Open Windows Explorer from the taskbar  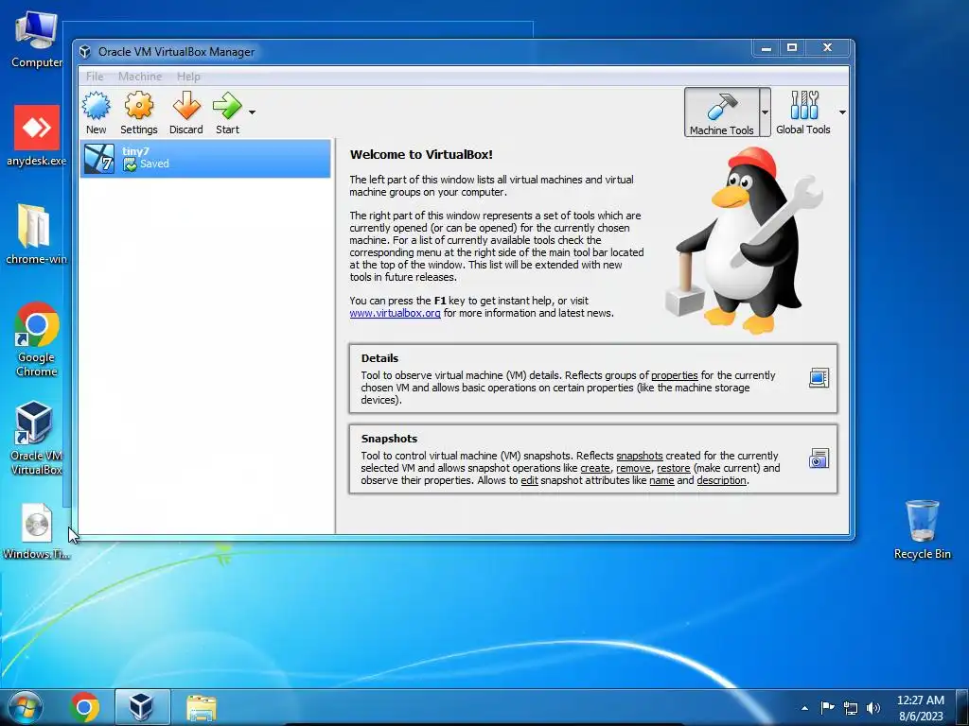[202, 707]
